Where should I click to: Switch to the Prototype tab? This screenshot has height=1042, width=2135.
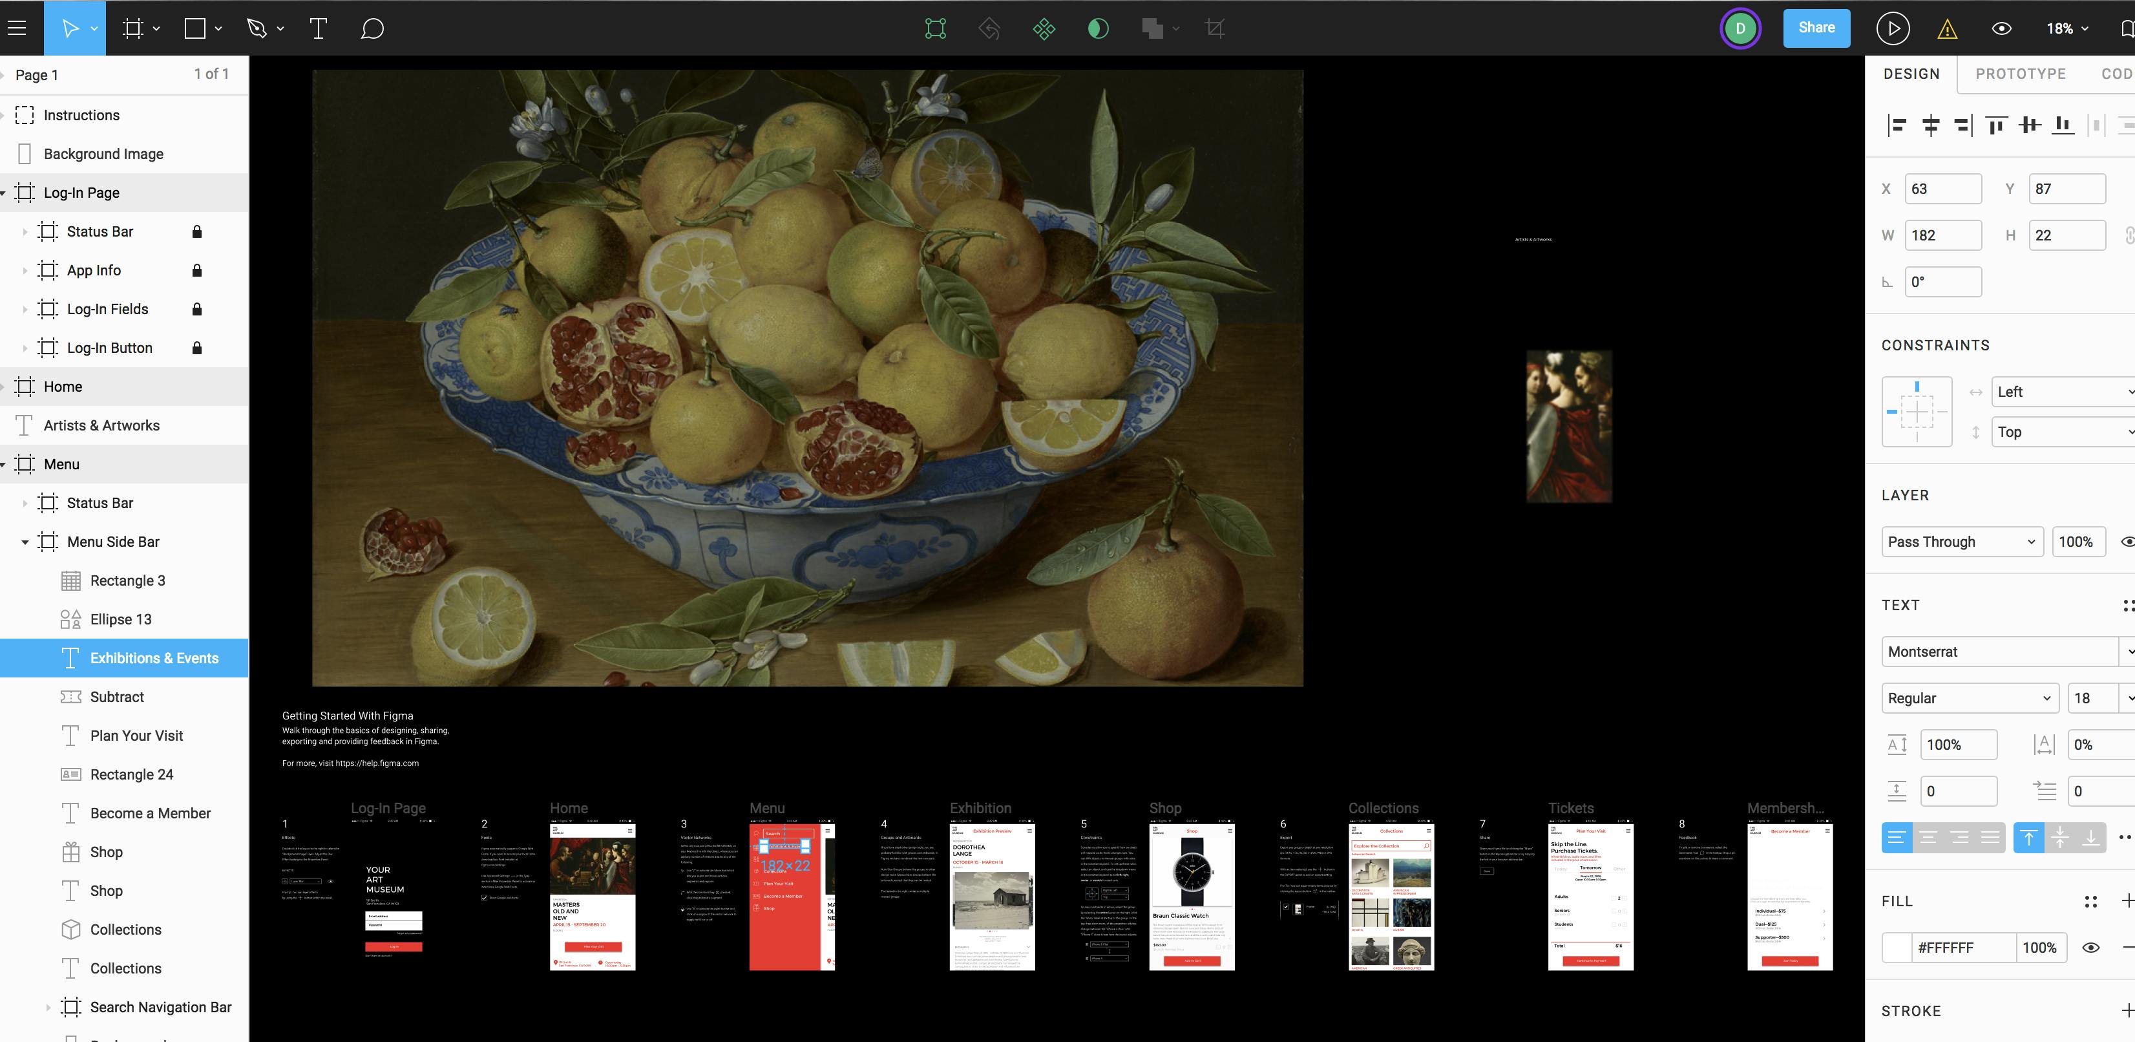coord(2020,74)
